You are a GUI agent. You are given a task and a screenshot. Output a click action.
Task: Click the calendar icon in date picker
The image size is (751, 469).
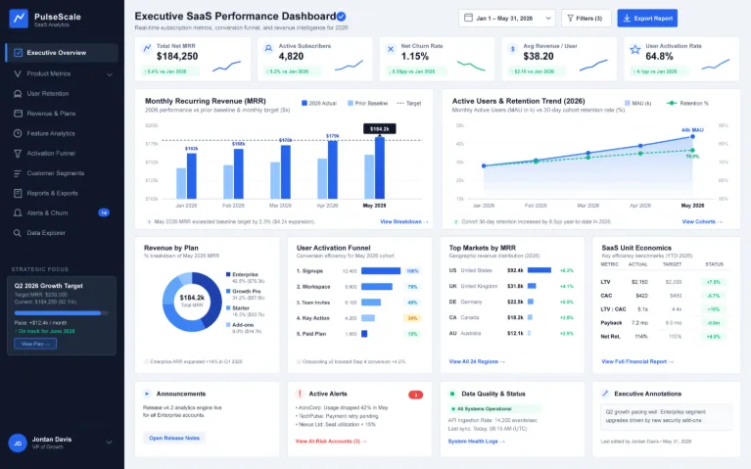[x=468, y=19]
